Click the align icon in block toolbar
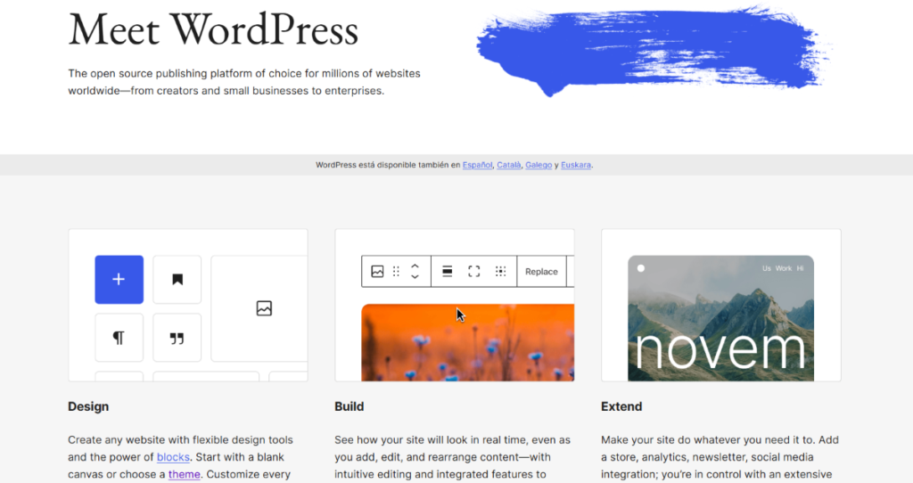This screenshot has height=483, width=913. (x=448, y=271)
